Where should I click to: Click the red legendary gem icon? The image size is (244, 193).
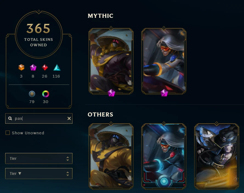point(45,67)
